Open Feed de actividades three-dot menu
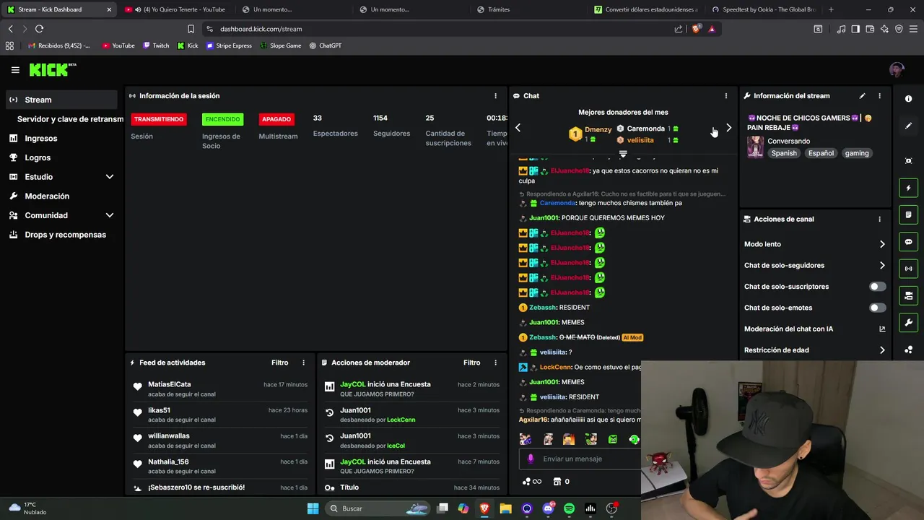Image resolution: width=924 pixels, height=520 pixels. coord(303,363)
